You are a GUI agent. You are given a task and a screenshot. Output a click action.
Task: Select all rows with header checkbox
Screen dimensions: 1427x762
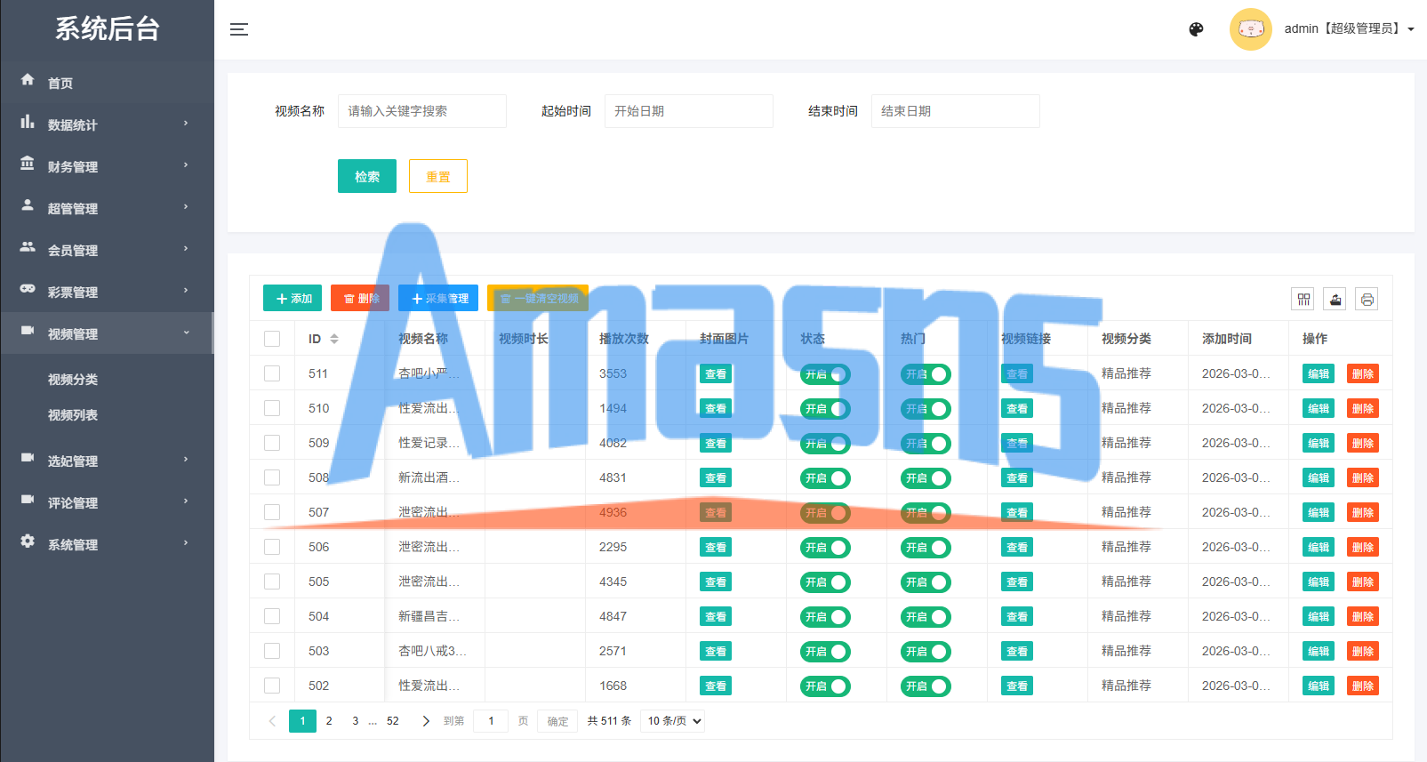point(272,339)
